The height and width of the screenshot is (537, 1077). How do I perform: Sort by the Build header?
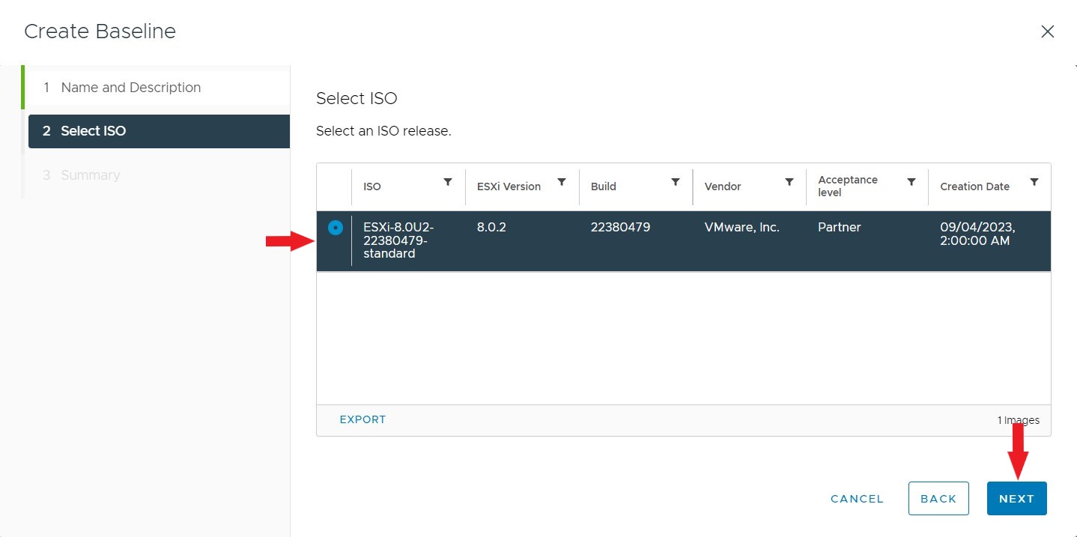click(604, 186)
